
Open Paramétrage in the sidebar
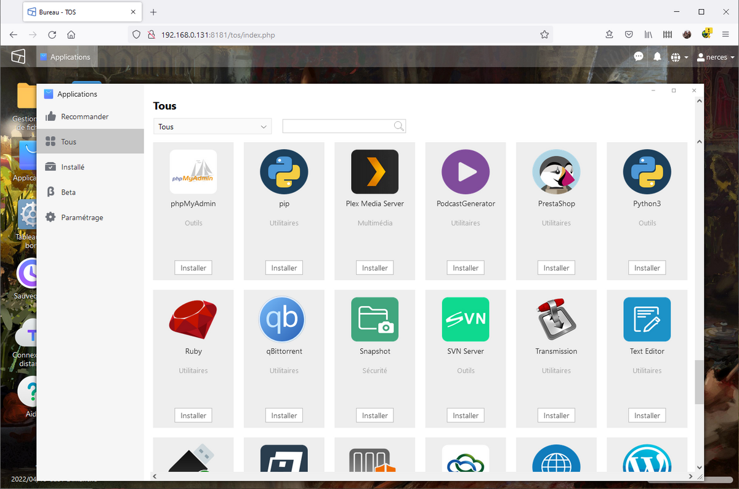tap(90, 217)
